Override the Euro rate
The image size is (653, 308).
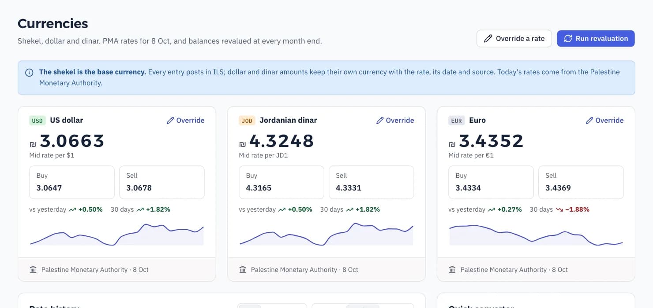click(604, 120)
